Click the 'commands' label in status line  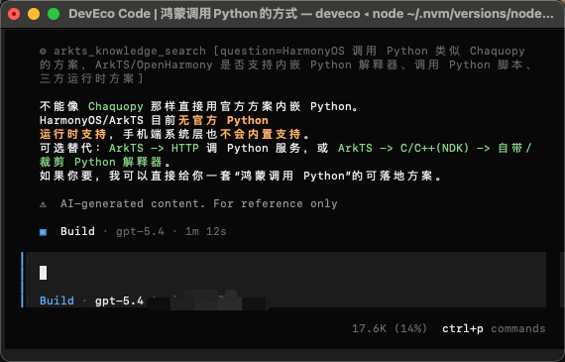pos(518,329)
